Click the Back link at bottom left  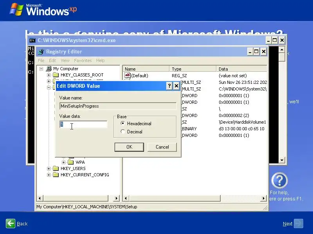tap(22, 223)
